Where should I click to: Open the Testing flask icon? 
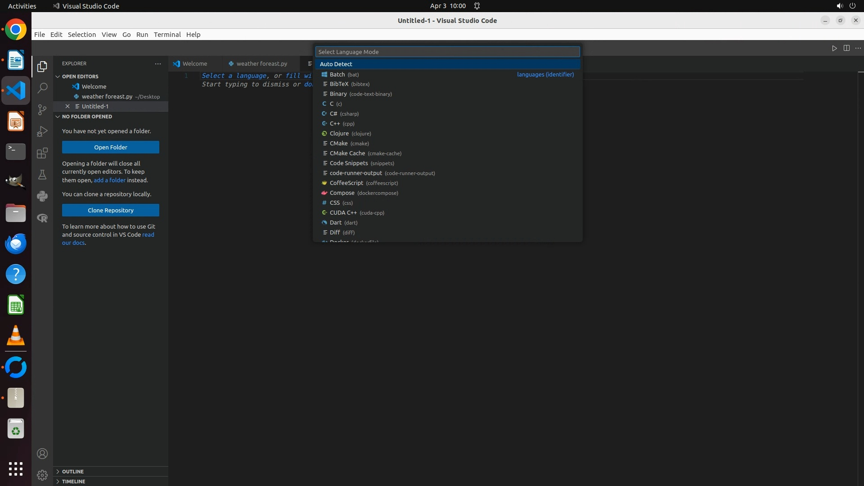pyautogui.click(x=42, y=175)
